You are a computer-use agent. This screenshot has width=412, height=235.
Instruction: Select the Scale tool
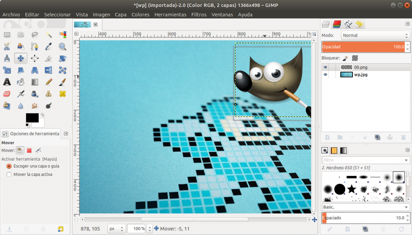click(x=7, y=70)
